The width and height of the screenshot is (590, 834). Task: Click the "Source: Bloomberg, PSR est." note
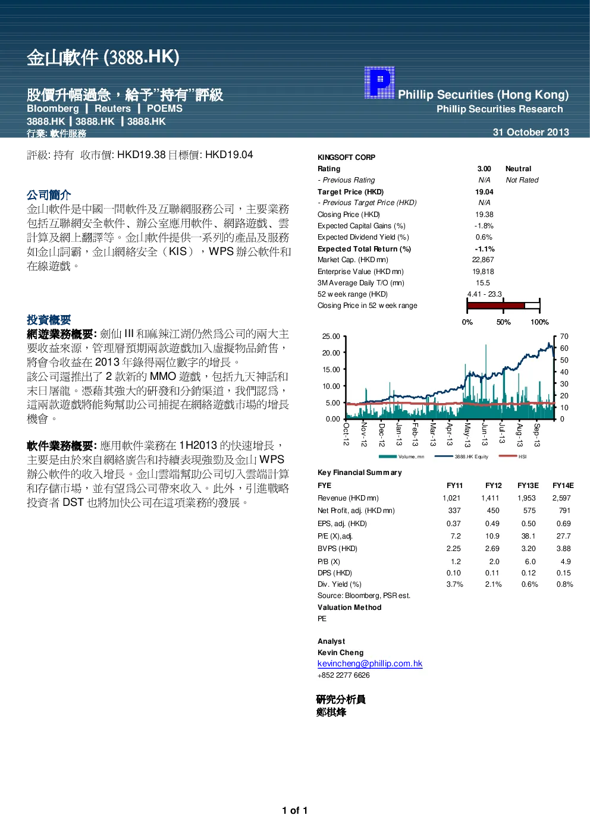(364, 596)
